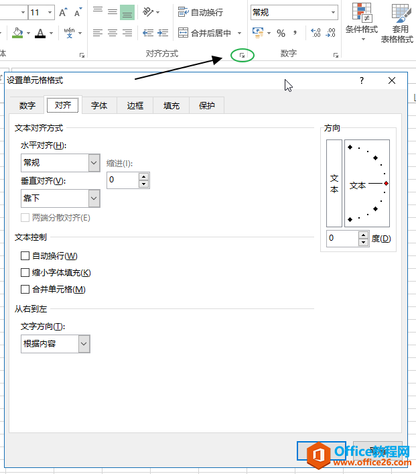The width and height of the screenshot is (416, 474).
Task: Open 套用表格格式 format as table
Action: pyautogui.click(x=397, y=23)
